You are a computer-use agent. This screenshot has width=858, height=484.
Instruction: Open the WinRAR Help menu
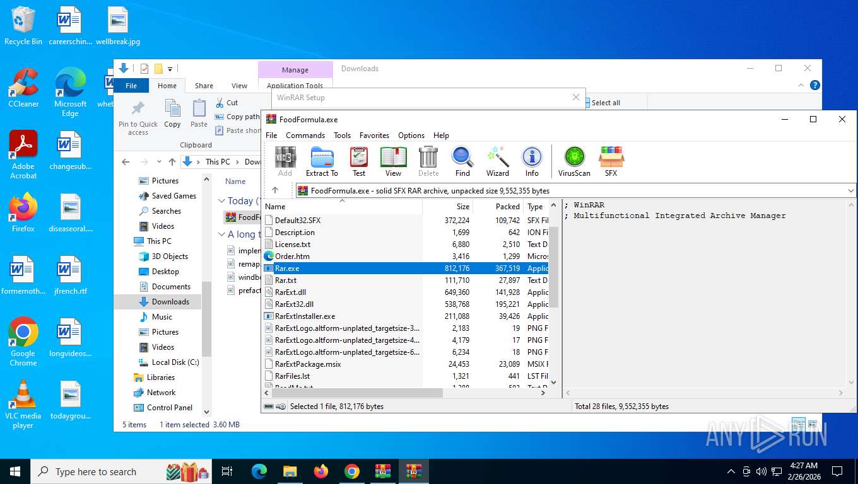[x=441, y=135]
